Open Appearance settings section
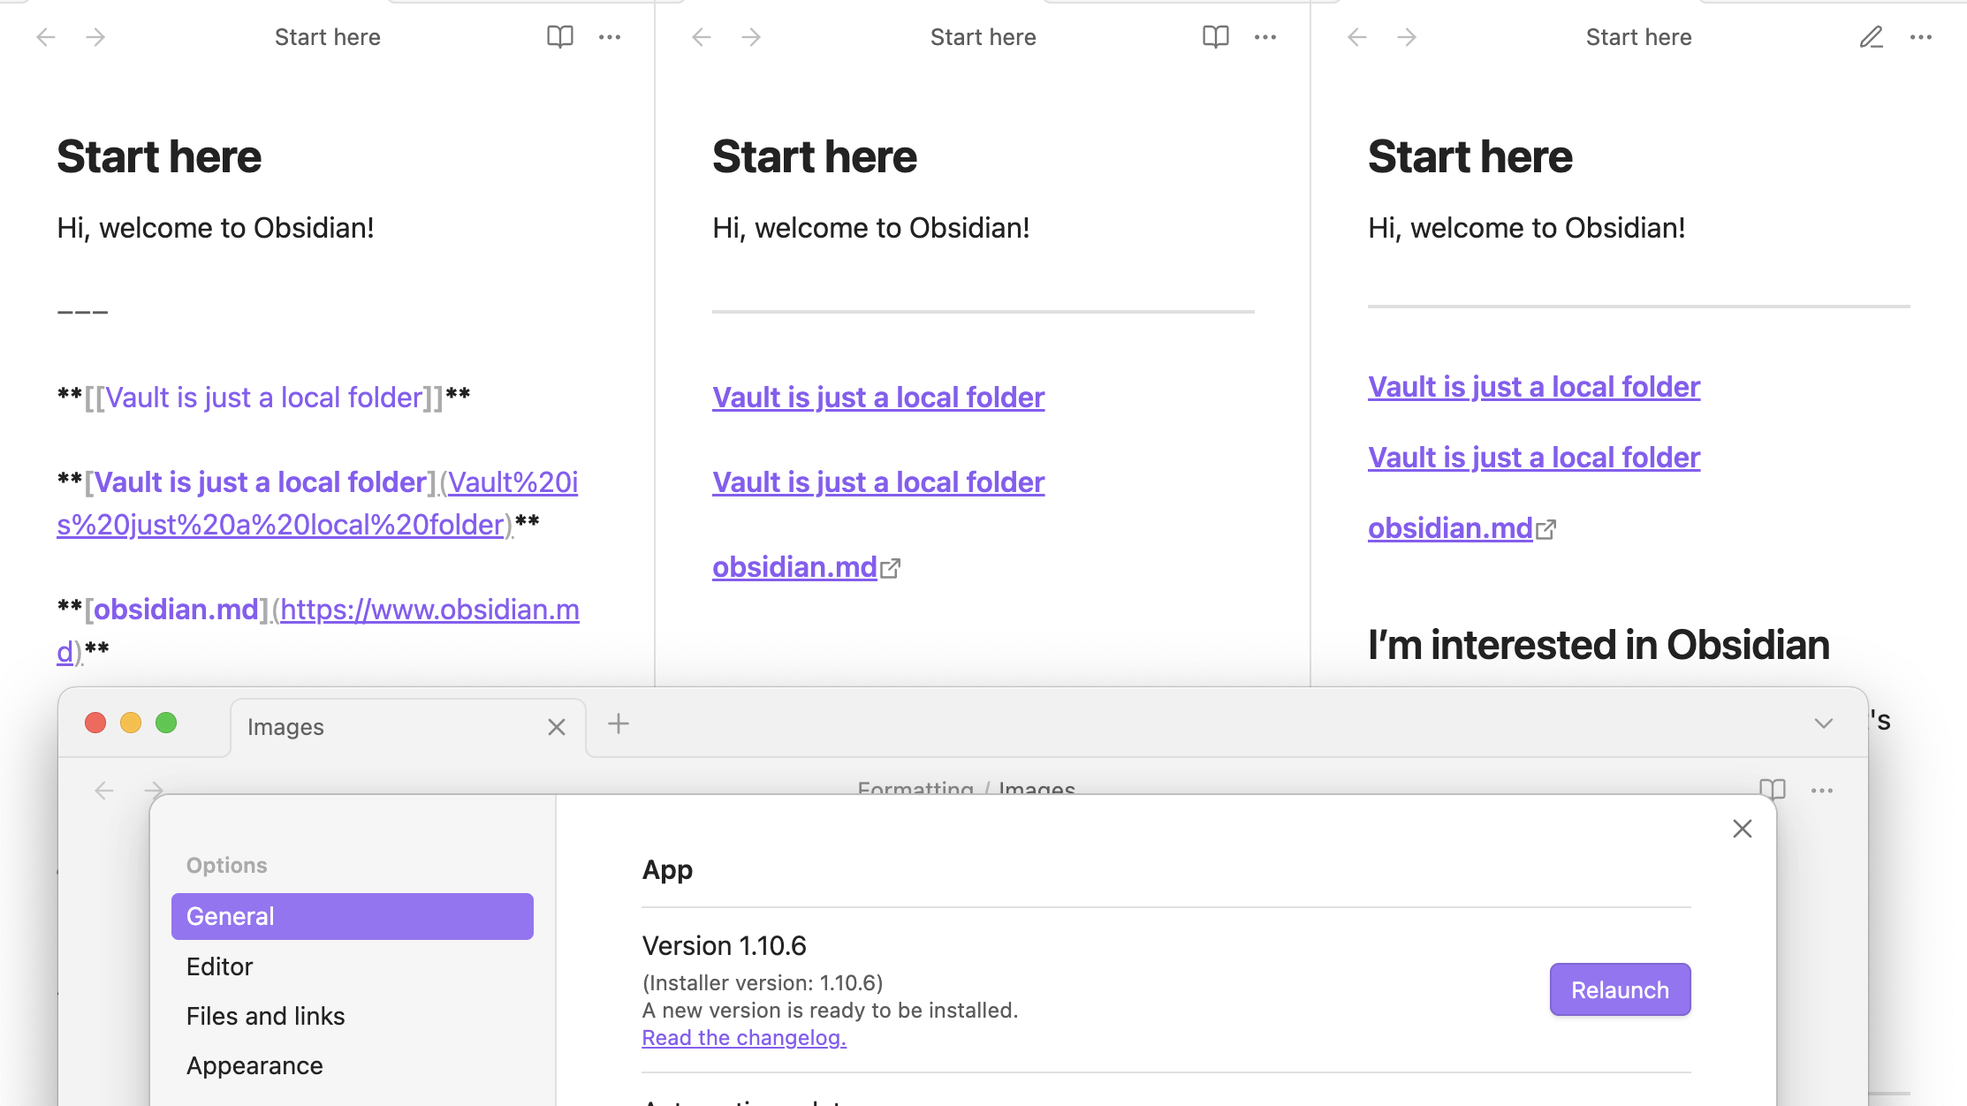This screenshot has width=1967, height=1106. coord(254,1065)
